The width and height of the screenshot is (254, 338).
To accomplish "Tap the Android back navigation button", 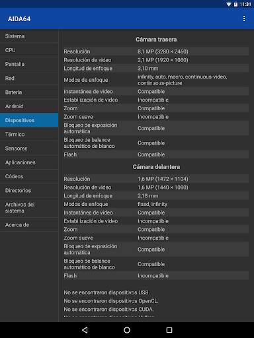I will coord(85,330).
